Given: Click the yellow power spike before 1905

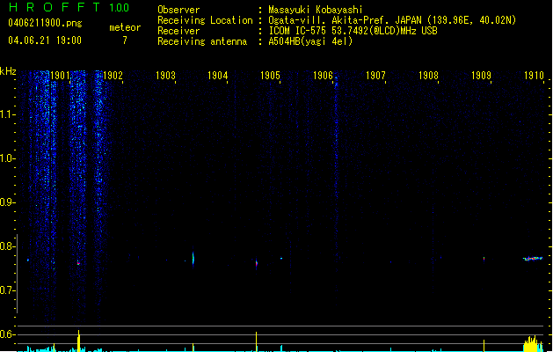Looking at the screenshot, I should (257, 341).
